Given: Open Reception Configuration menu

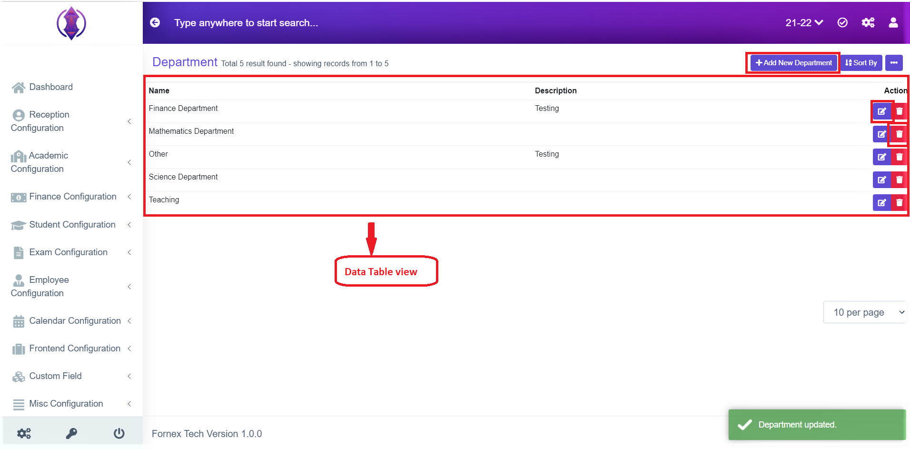Looking at the screenshot, I should (x=71, y=121).
